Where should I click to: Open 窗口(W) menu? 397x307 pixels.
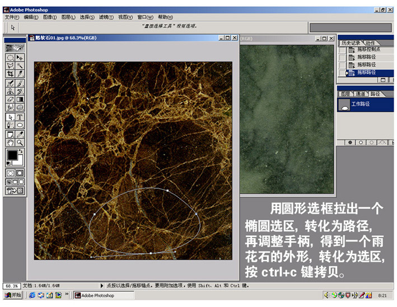click(145, 17)
